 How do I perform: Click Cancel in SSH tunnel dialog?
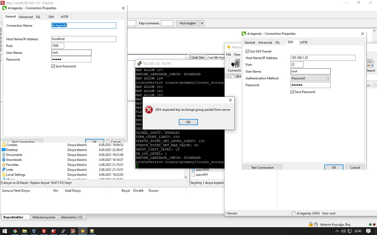(355, 167)
